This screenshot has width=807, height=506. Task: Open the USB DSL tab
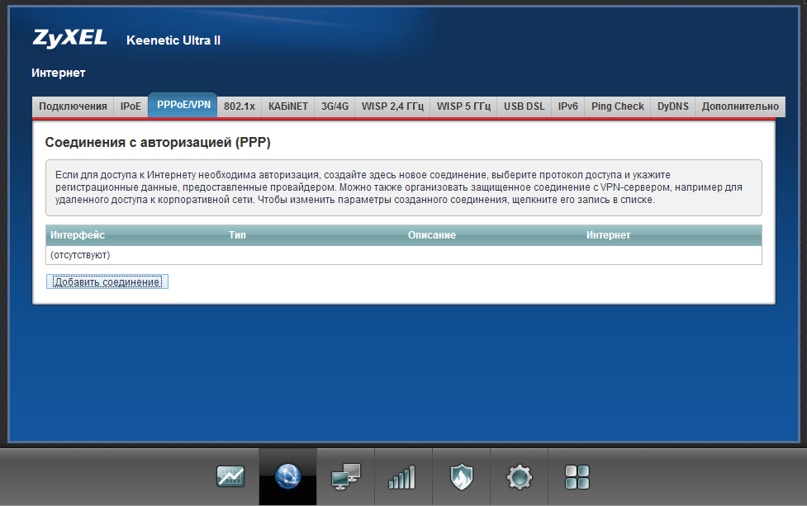coord(524,106)
